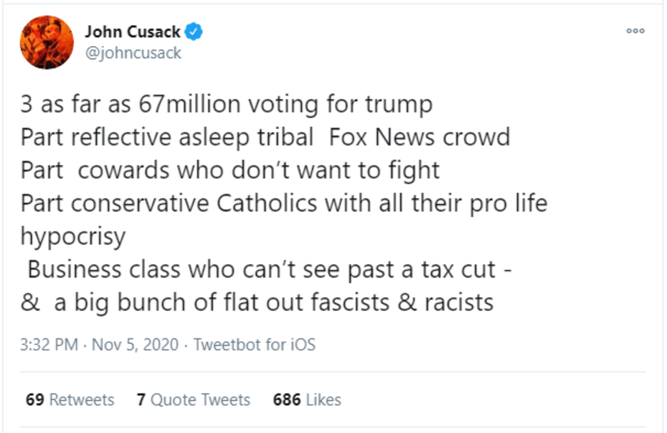View the 686 Likes list
Screen dimensions: 667x433
tap(307, 399)
